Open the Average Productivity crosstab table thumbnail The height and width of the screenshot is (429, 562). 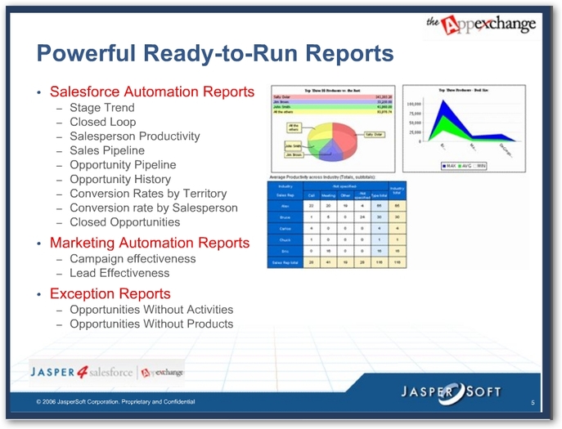point(337,225)
